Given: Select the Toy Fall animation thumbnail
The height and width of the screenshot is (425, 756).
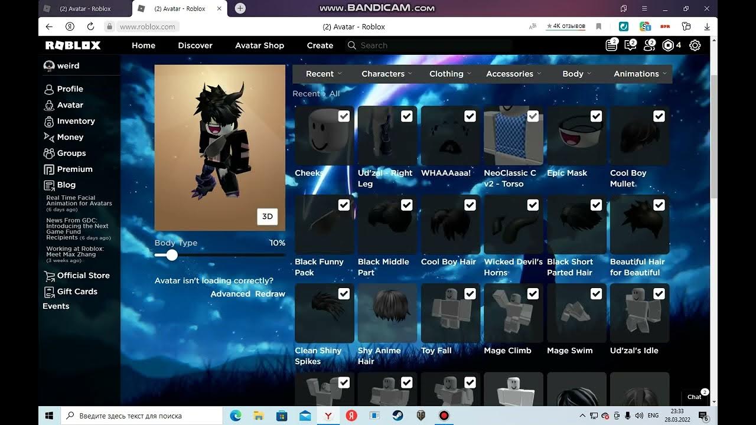Looking at the screenshot, I should click(x=451, y=313).
